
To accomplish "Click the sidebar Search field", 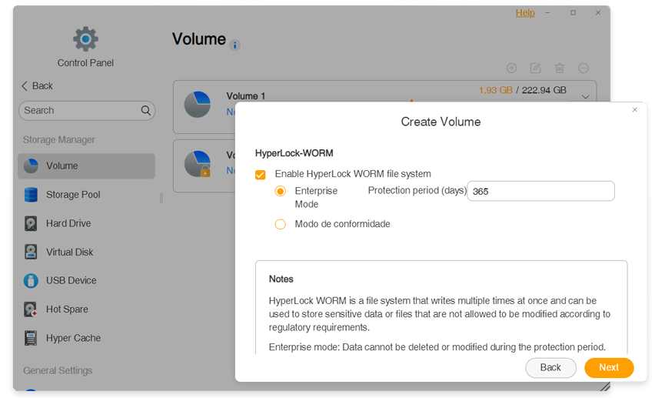I will [x=87, y=111].
